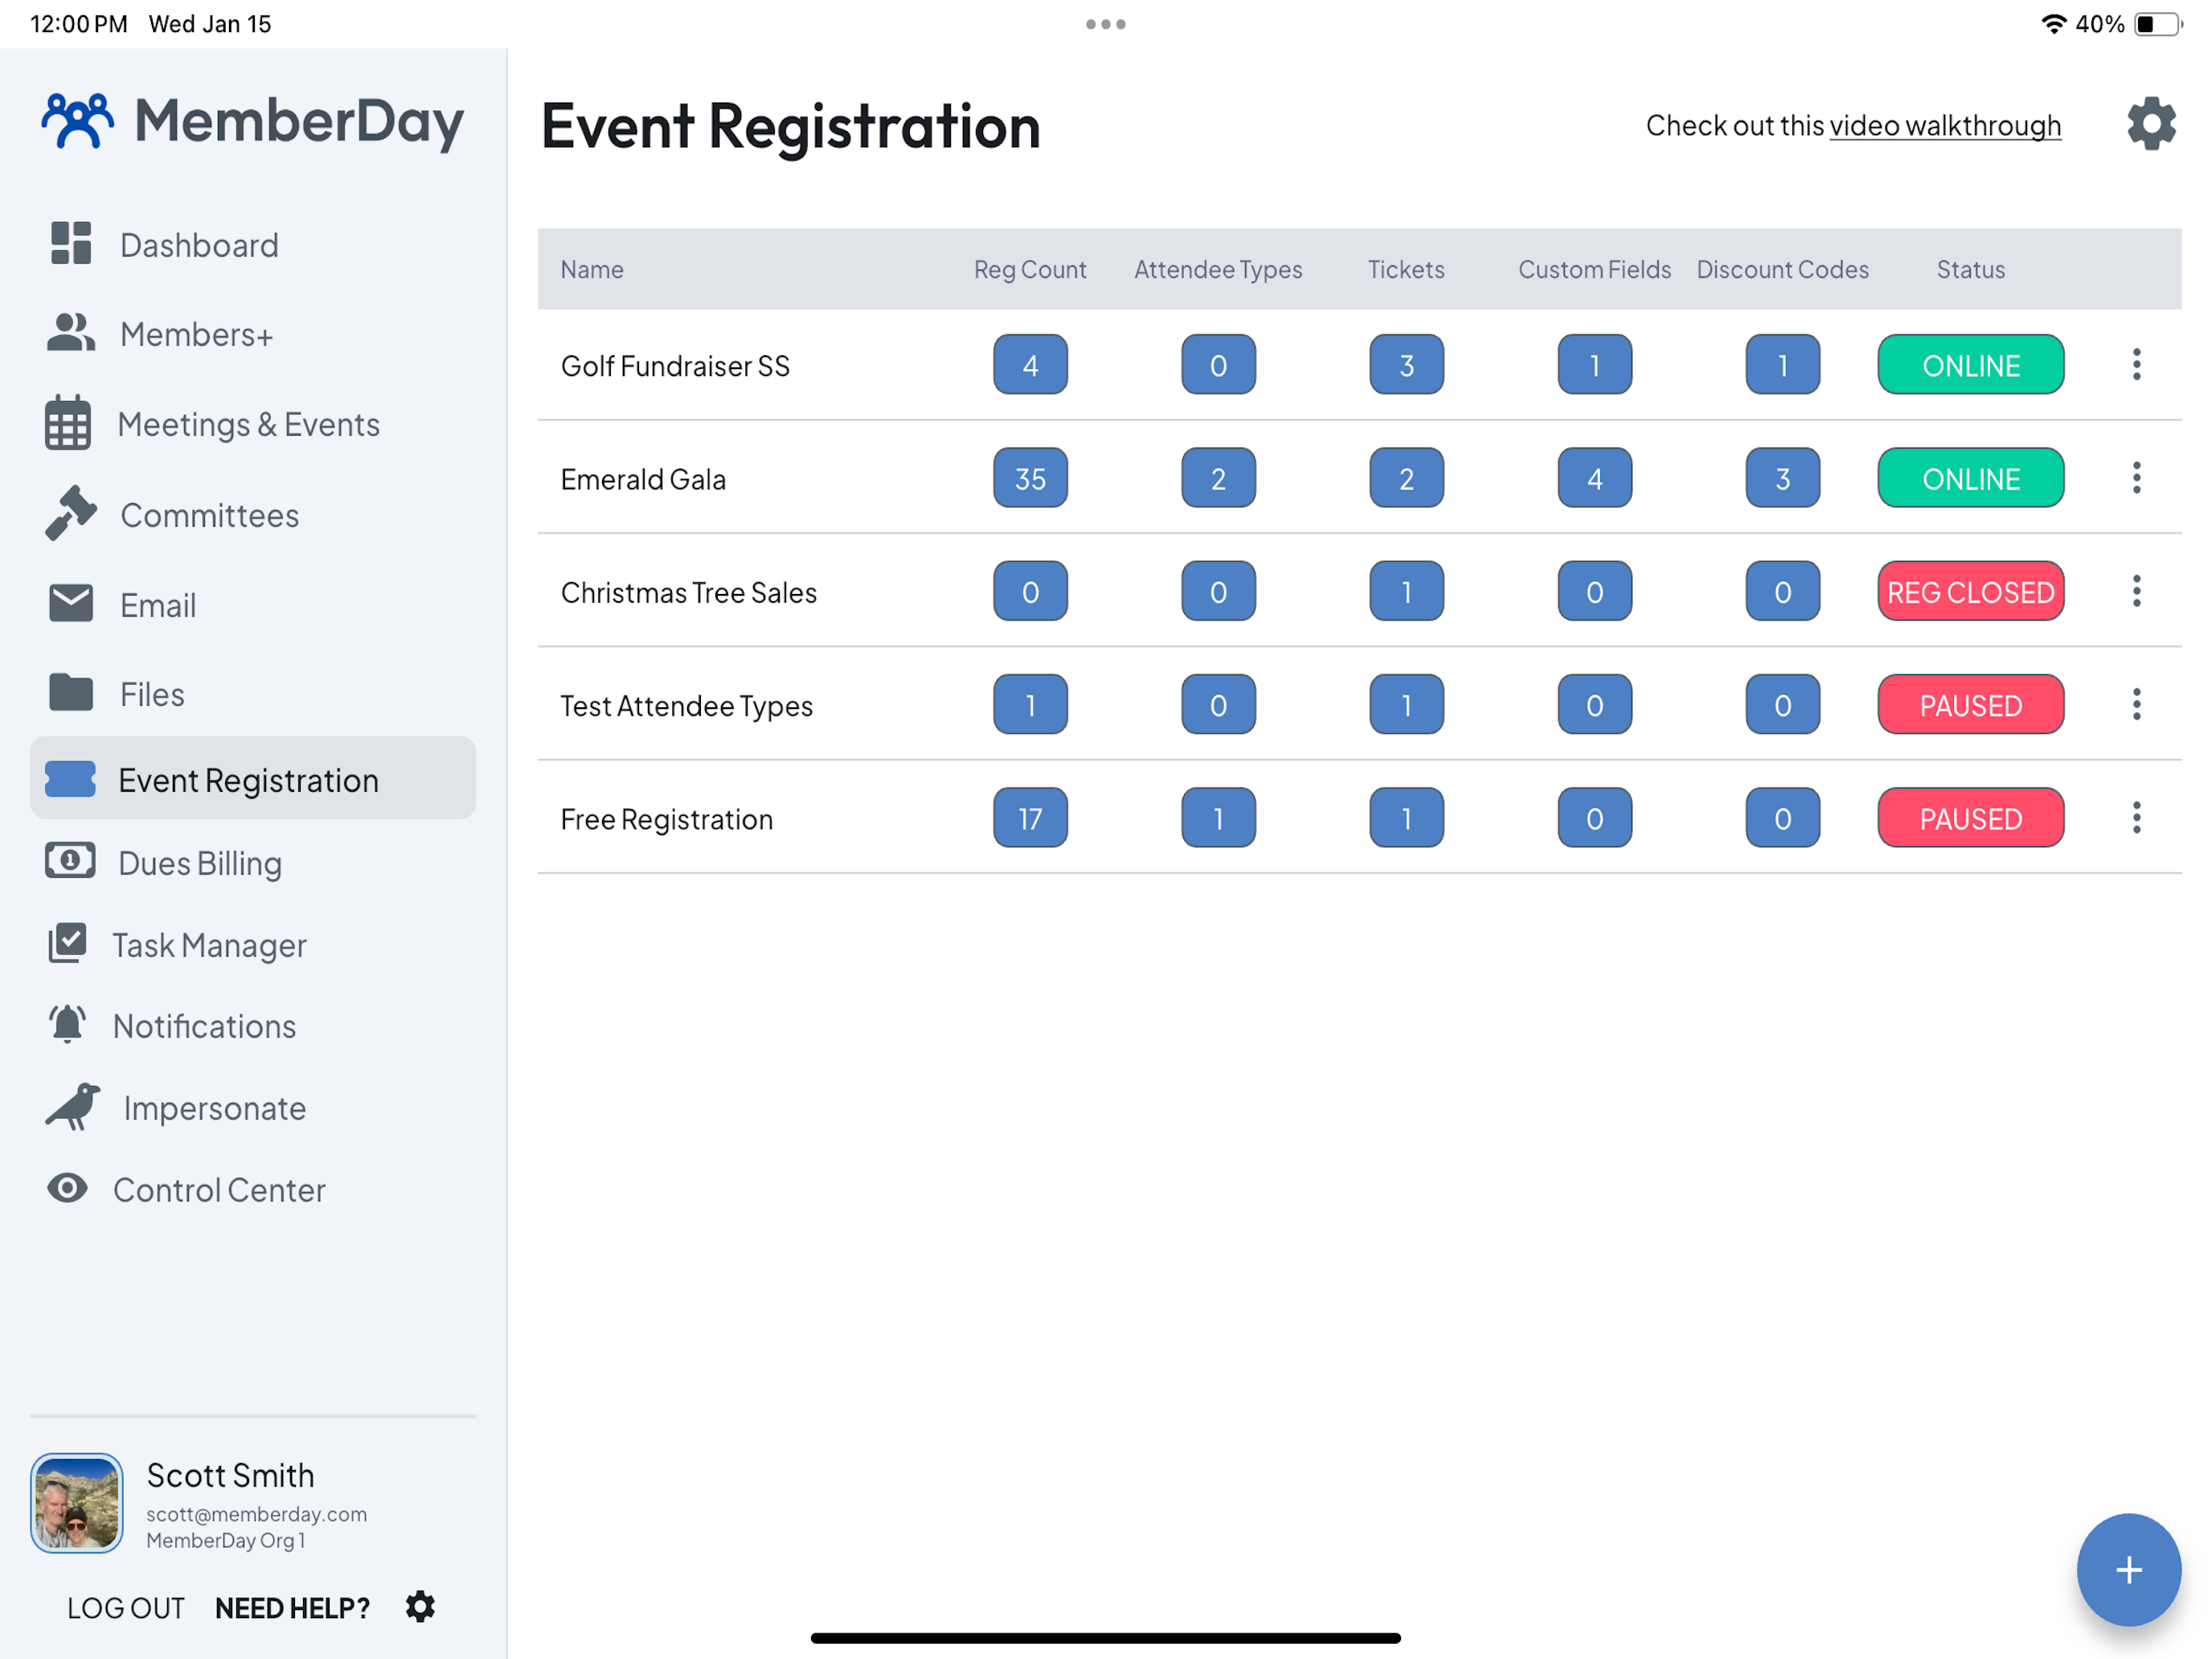Open Custom Fields 4 for Emerald Gala
The image size is (2212, 1659).
[x=1594, y=477]
